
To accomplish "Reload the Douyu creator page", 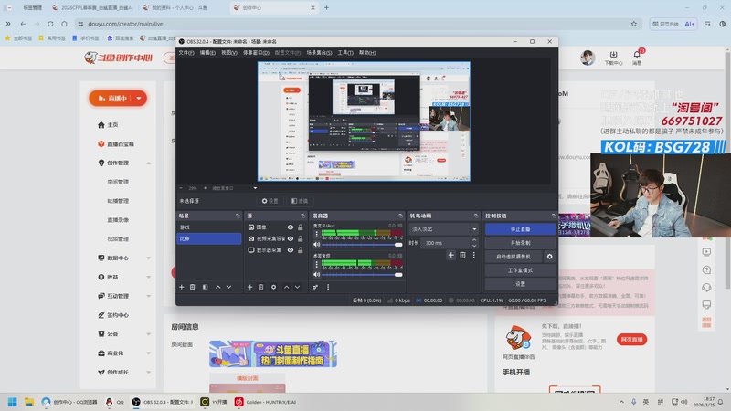I will 50,24.
